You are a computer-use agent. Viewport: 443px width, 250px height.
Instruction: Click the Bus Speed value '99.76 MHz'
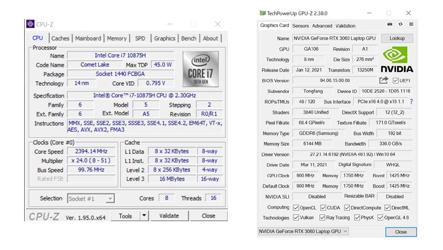(x=91, y=170)
